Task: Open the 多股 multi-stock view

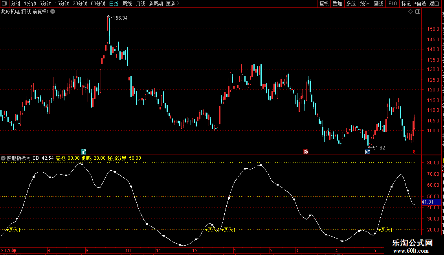Action: 351,4
